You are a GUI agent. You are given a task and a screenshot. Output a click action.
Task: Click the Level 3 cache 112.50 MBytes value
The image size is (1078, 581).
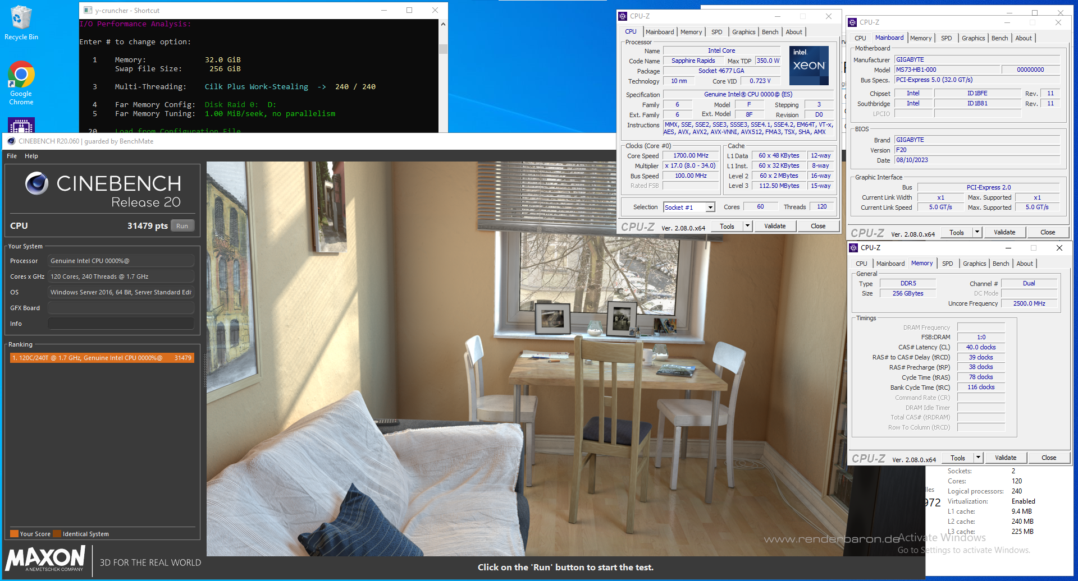779,186
